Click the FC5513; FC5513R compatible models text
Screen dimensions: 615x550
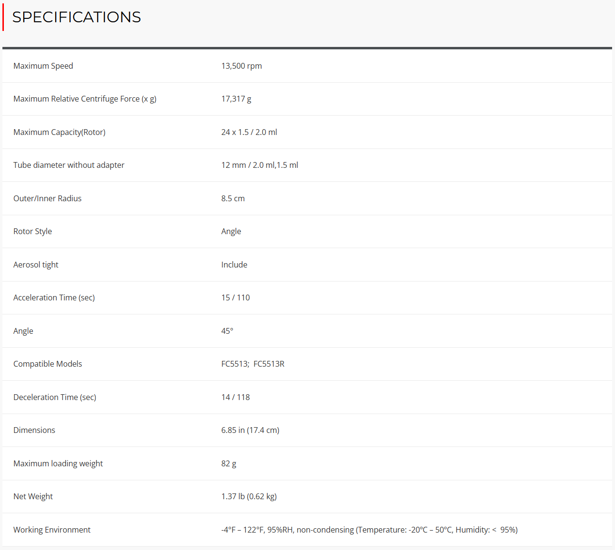coord(253,364)
